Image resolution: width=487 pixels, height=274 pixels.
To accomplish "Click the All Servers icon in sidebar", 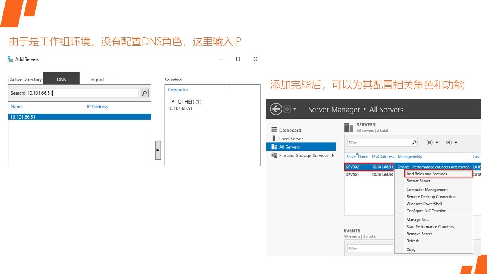I will click(274, 147).
